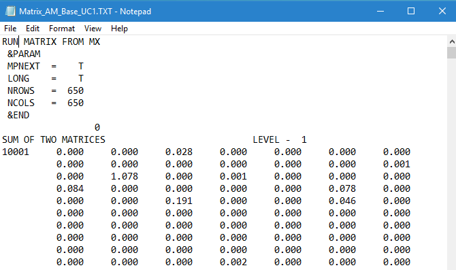Click the value 0.078
The image size is (456, 270).
click(342, 188)
